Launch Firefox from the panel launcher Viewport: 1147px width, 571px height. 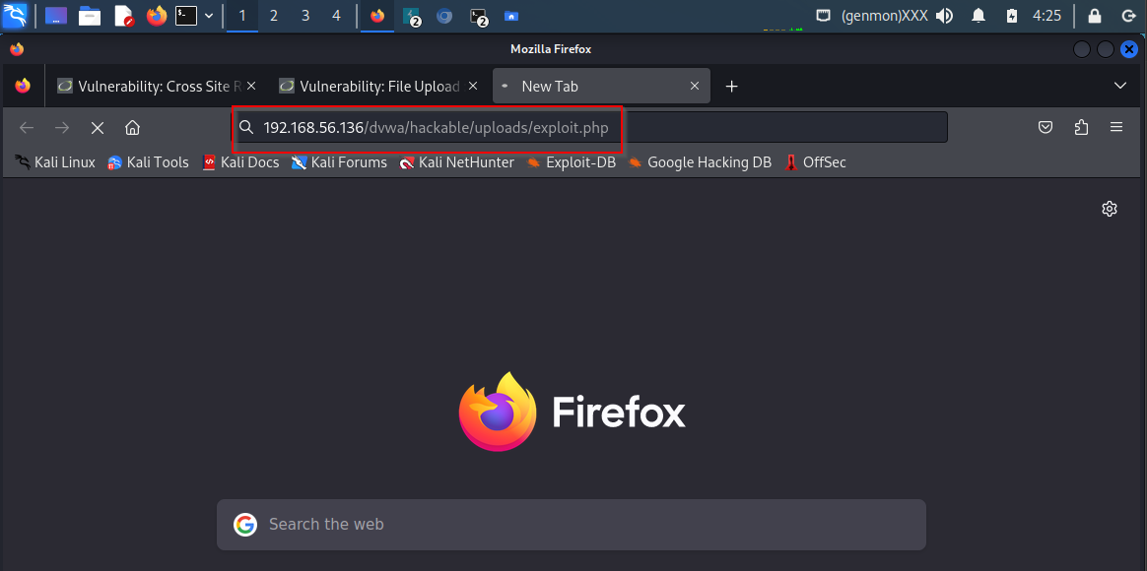click(x=157, y=16)
